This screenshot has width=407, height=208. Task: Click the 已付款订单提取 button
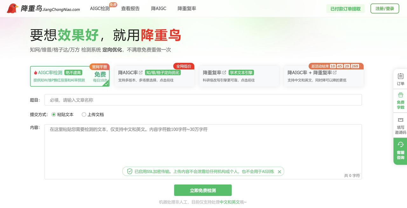click(x=345, y=9)
